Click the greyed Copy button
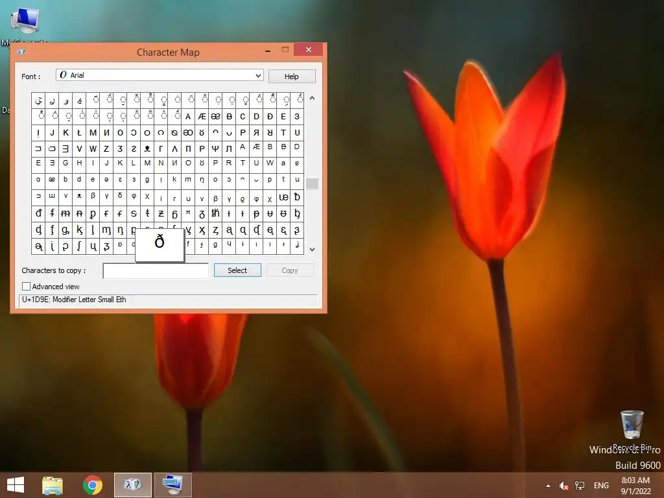 tap(290, 270)
